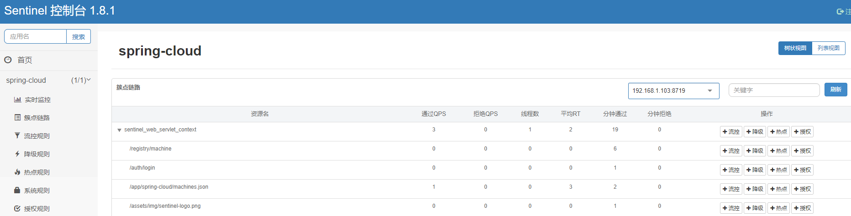This screenshot has width=851, height=216.
Task: Click the 首页 dashboard icon
Action: pyautogui.click(x=8, y=60)
